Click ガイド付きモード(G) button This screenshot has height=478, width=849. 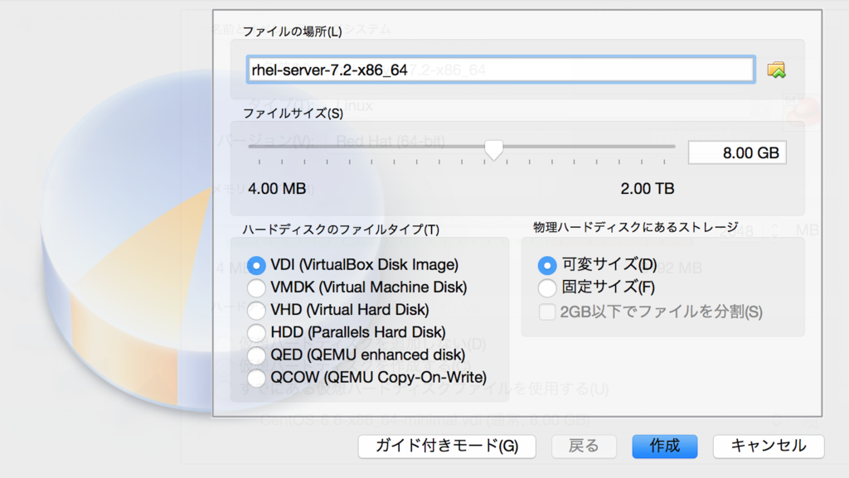click(x=447, y=446)
